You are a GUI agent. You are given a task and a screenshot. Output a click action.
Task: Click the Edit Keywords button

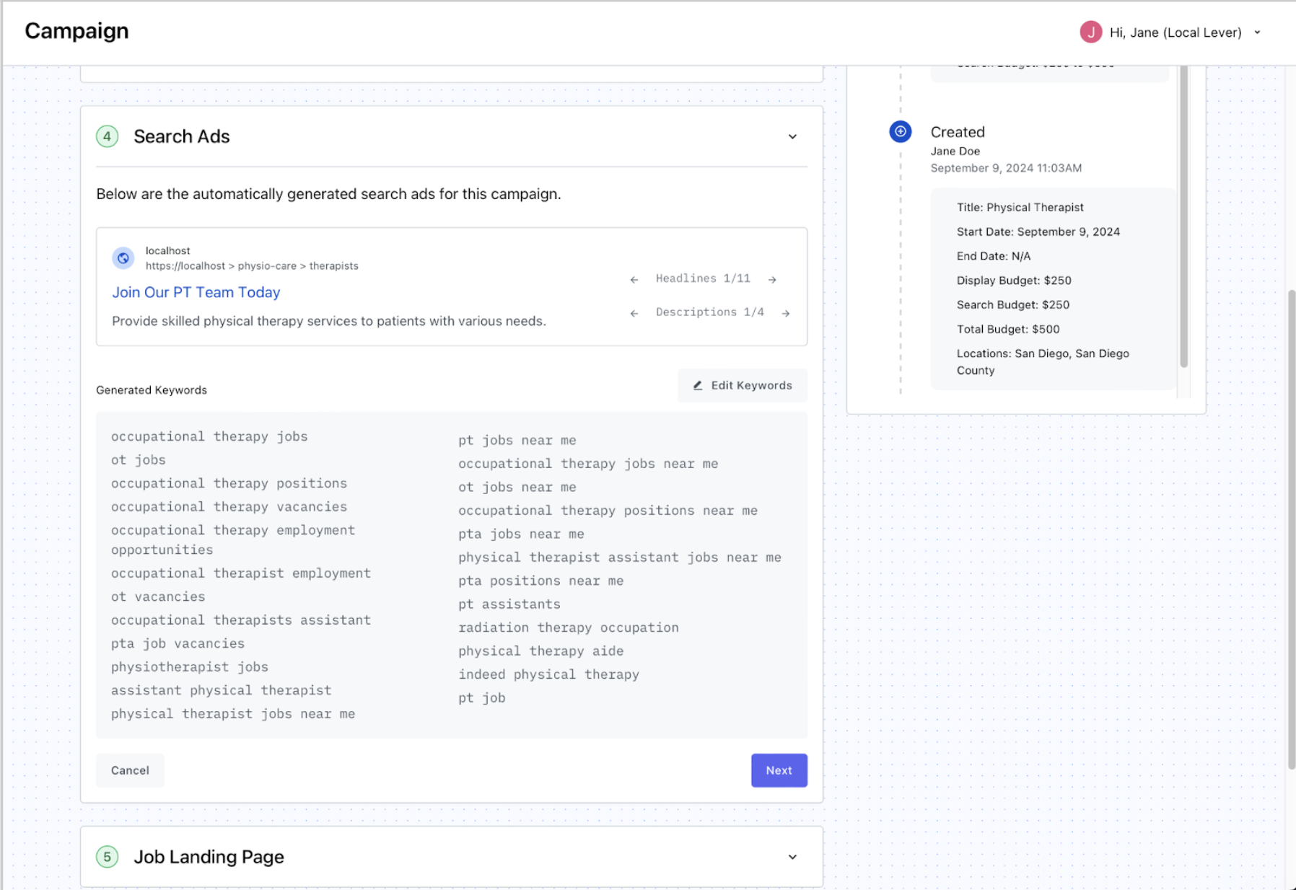tap(743, 386)
